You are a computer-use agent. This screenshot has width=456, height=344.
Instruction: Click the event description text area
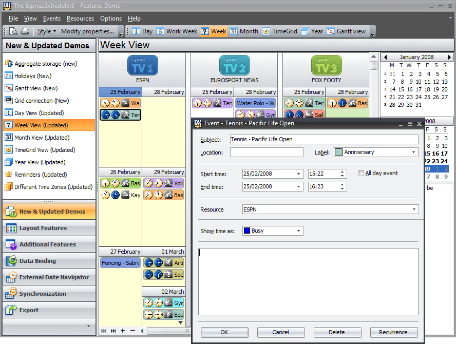pyautogui.click(x=308, y=281)
